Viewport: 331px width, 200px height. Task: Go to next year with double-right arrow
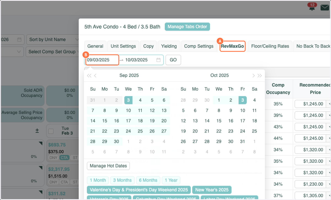260,76
